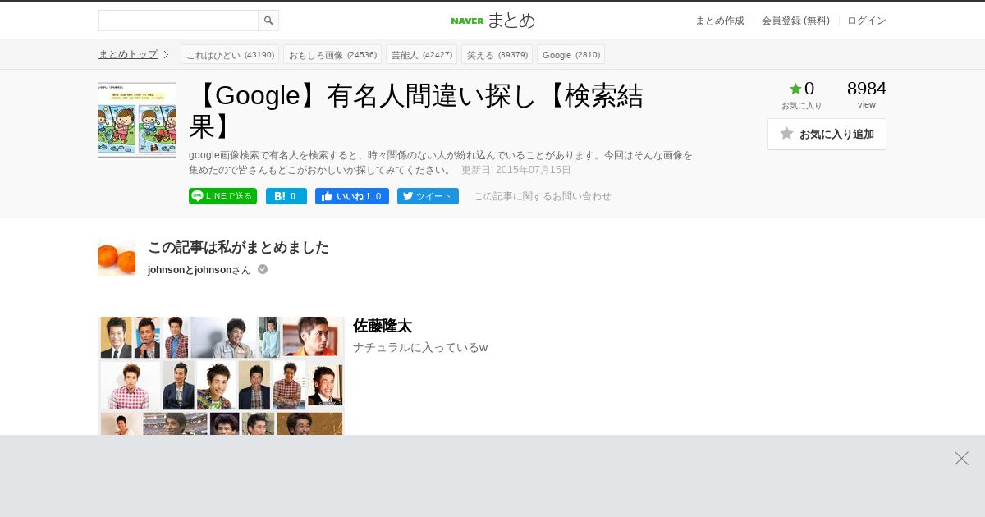This screenshot has width=985, height=517.
Task: Share via LINEで送る button
Action: tap(222, 196)
